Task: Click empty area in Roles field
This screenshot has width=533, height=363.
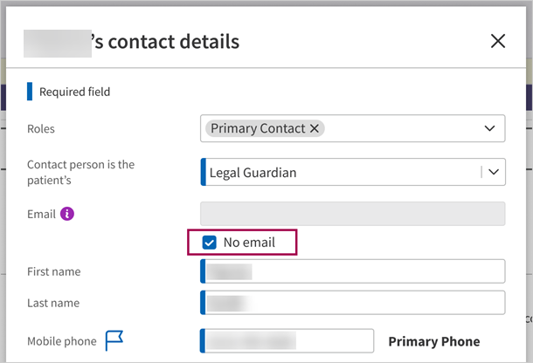Action: pyautogui.click(x=402, y=128)
